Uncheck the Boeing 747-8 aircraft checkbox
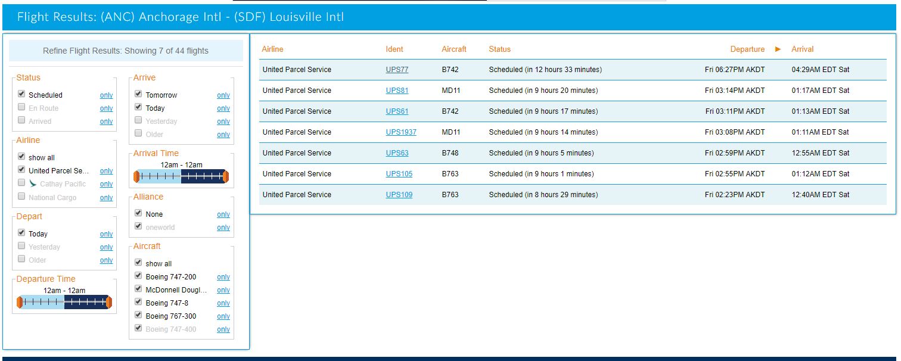The height and width of the screenshot is (361, 901). tap(138, 302)
